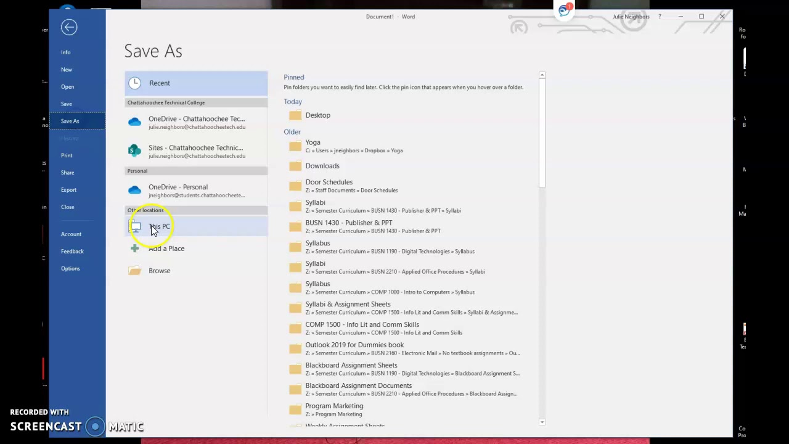Click the Desktop folder icon
This screenshot has height=444, width=789.
[x=295, y=115]
